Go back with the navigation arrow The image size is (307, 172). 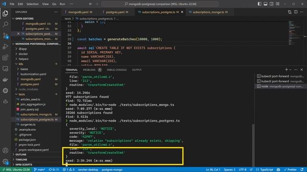pos(91,4)
